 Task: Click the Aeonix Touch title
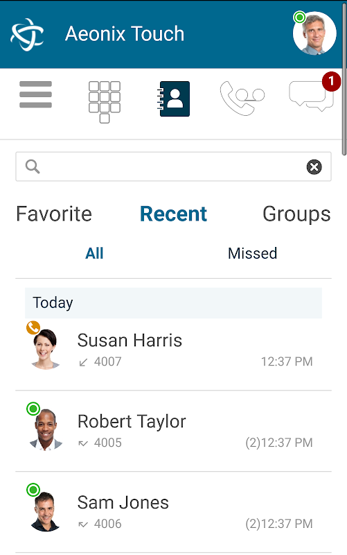coord(125,34)
